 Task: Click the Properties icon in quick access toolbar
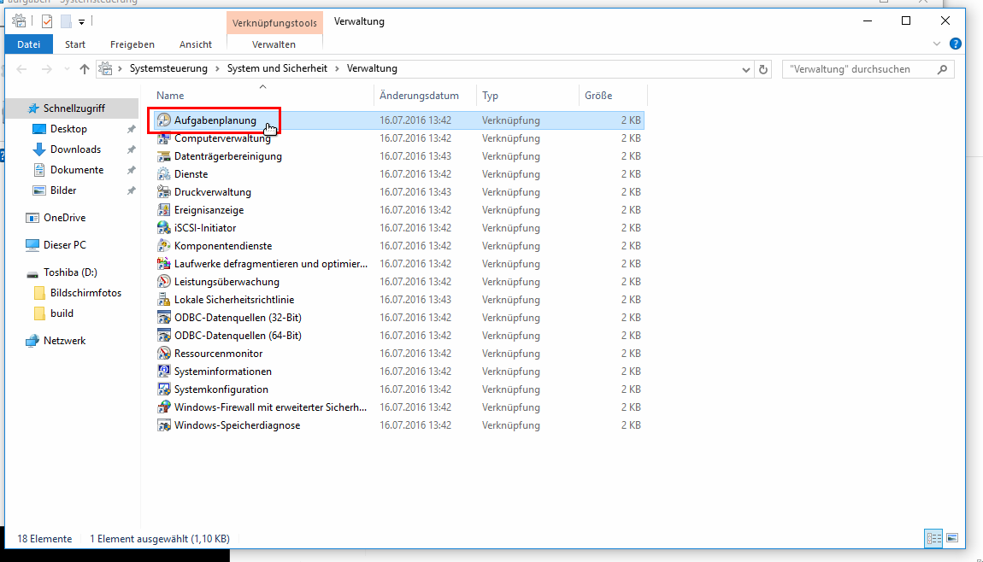tap(47, 21)
